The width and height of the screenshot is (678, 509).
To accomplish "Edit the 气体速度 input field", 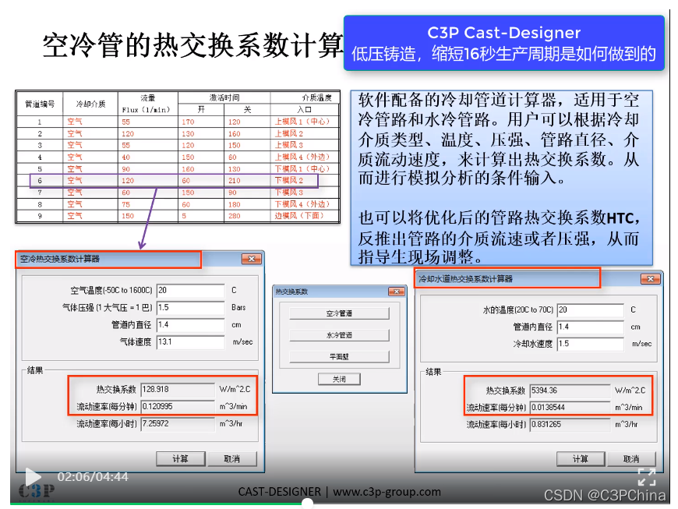I will pos(190,342).
